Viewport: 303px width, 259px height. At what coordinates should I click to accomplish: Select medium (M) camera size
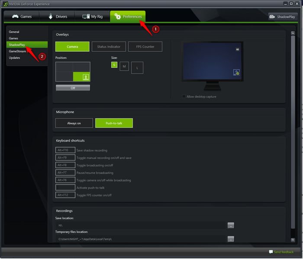click(124, 66)
